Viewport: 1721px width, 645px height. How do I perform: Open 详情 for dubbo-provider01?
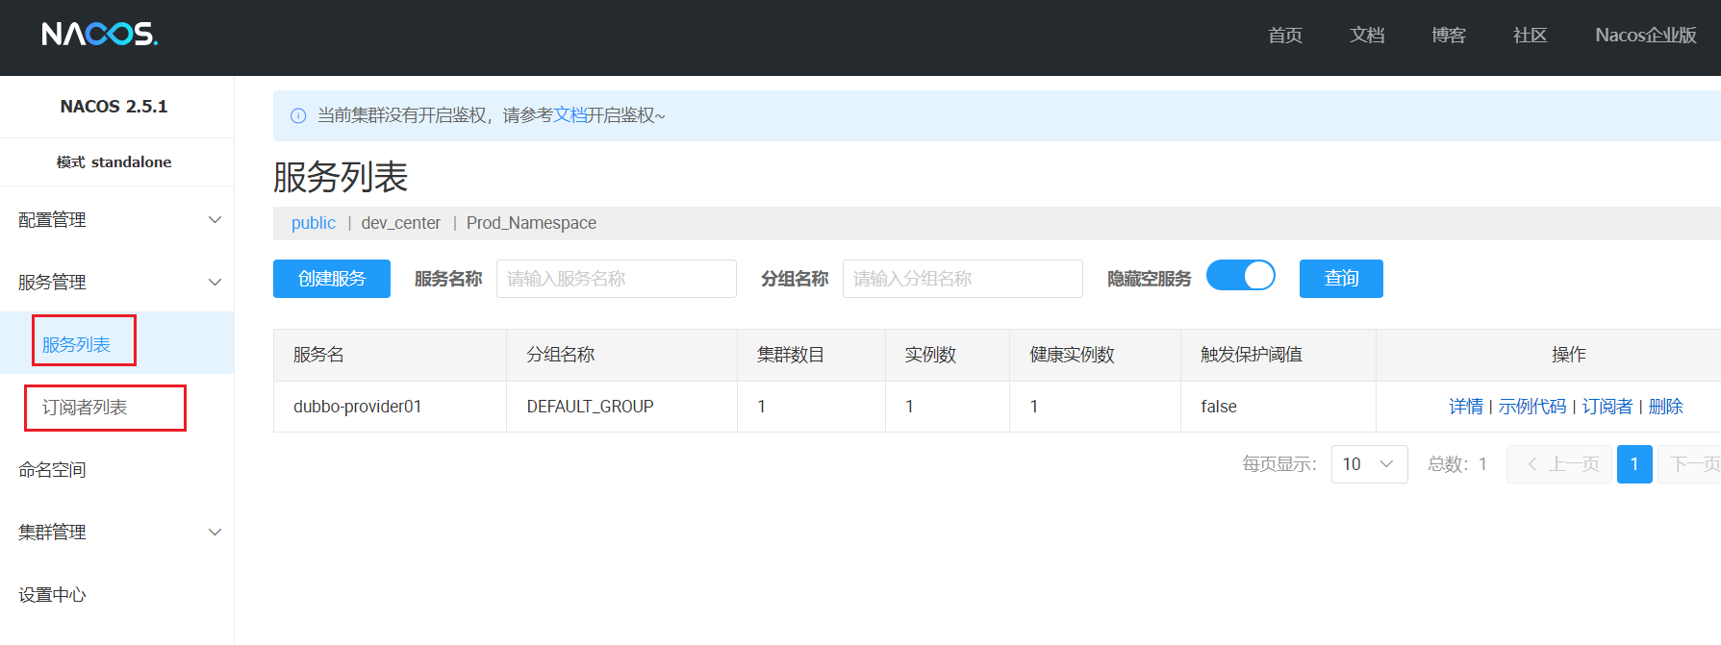[x=1465, y=407]
